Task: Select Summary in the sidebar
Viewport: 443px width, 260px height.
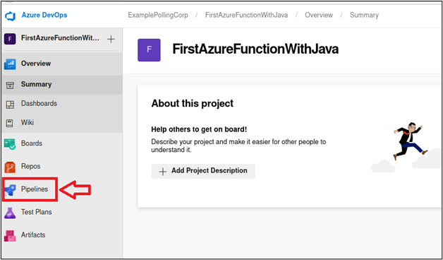Action: (36, 84)
